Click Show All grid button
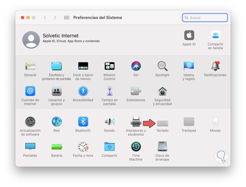Image resolution: width=246 pixels, height=187 pixels. click(x=66, y=17)
